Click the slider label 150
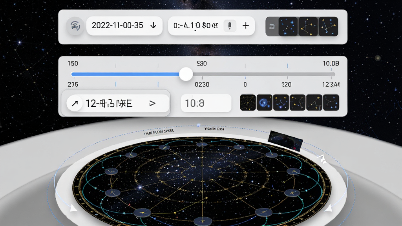This screenshot has height=226, width=402. pyautogui.click(x=73, y=64)
